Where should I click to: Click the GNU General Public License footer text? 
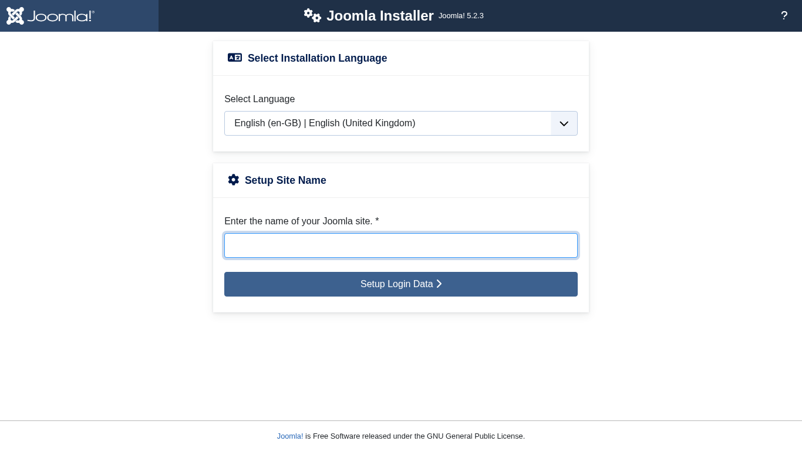coord(475,436)
